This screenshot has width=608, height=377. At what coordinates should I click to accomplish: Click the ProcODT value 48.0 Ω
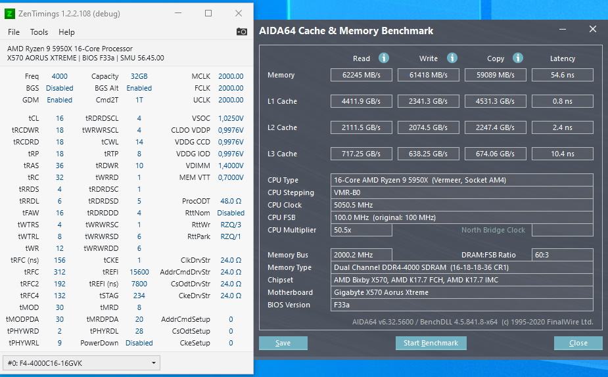click(x=231, y=201)
